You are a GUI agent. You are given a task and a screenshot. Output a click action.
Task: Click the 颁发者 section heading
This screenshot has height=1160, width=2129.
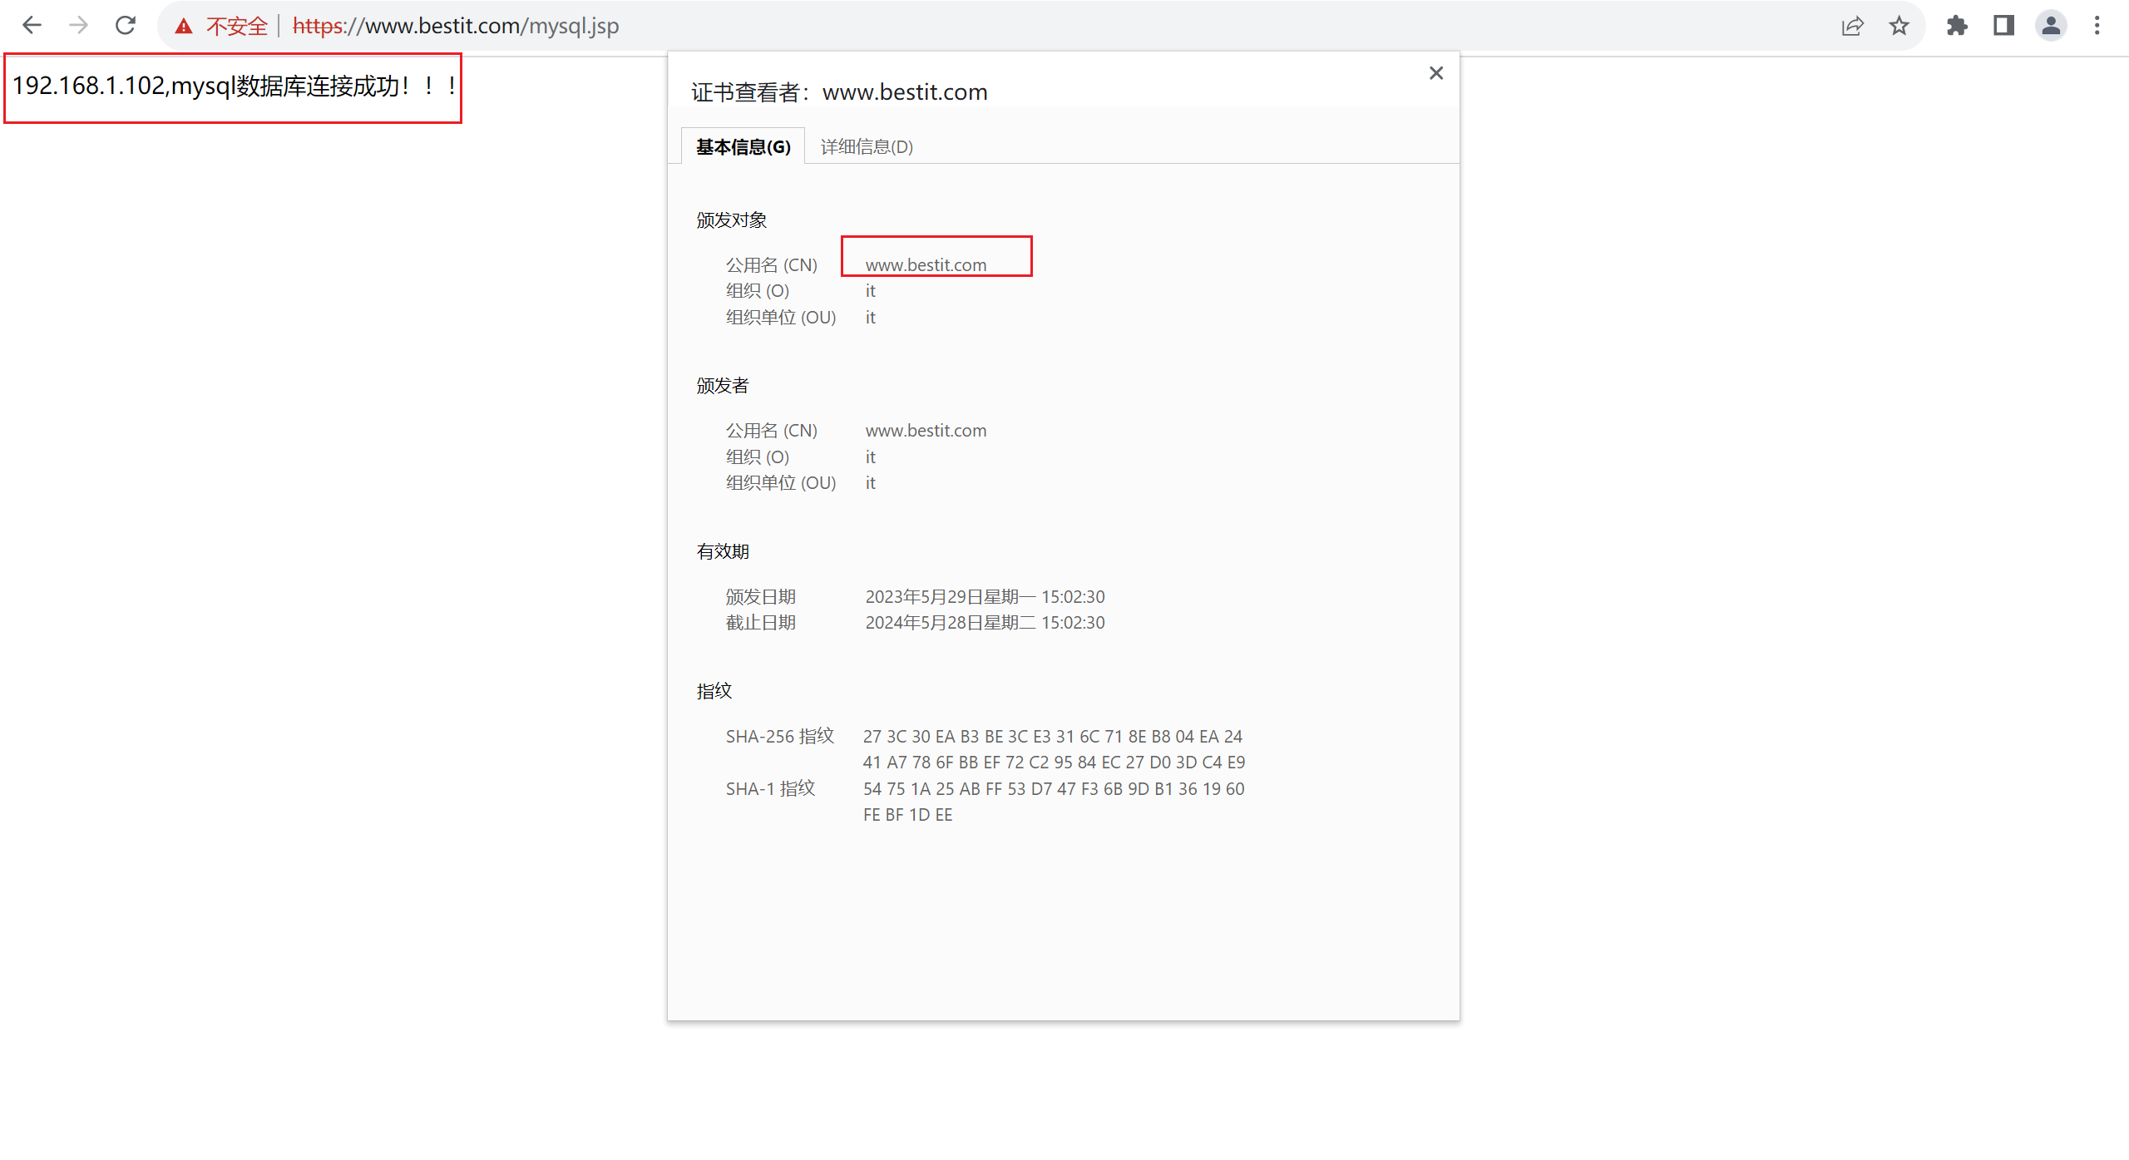(x=723, y=386)
